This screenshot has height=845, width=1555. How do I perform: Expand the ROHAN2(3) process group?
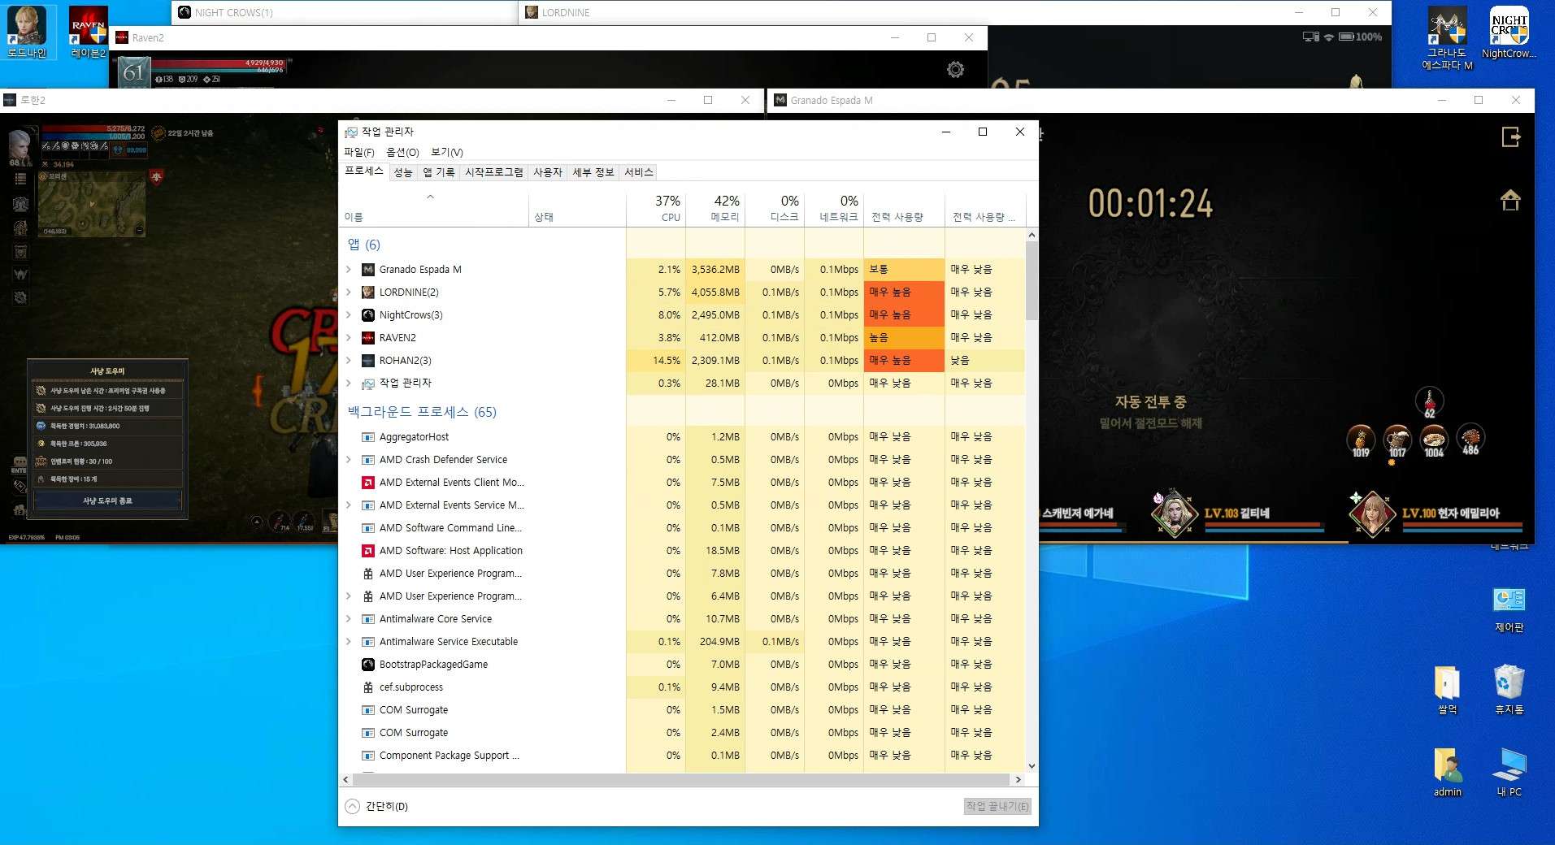pos(349,361)
